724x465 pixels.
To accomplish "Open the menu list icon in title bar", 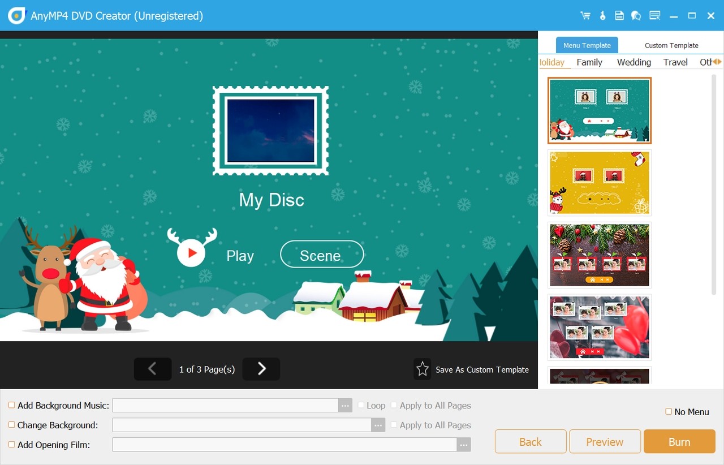I will (655, 16).
